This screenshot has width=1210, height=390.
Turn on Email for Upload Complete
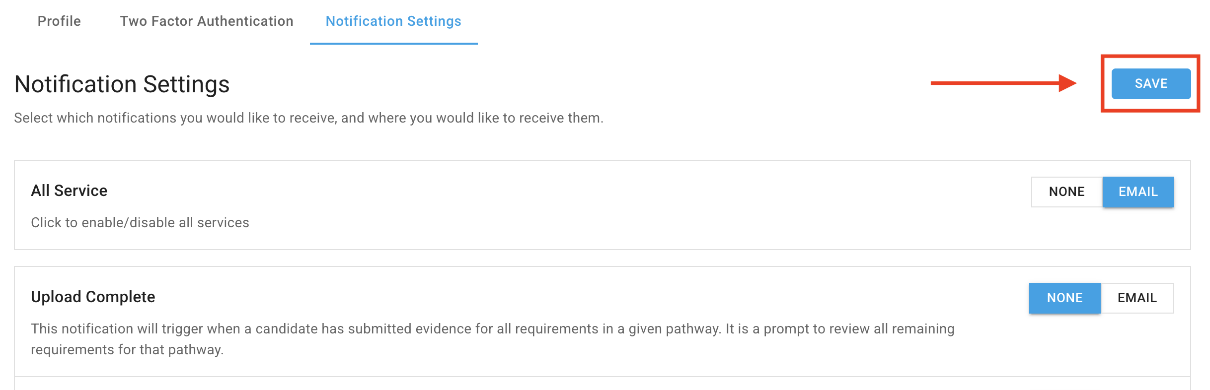[1137, 298]
